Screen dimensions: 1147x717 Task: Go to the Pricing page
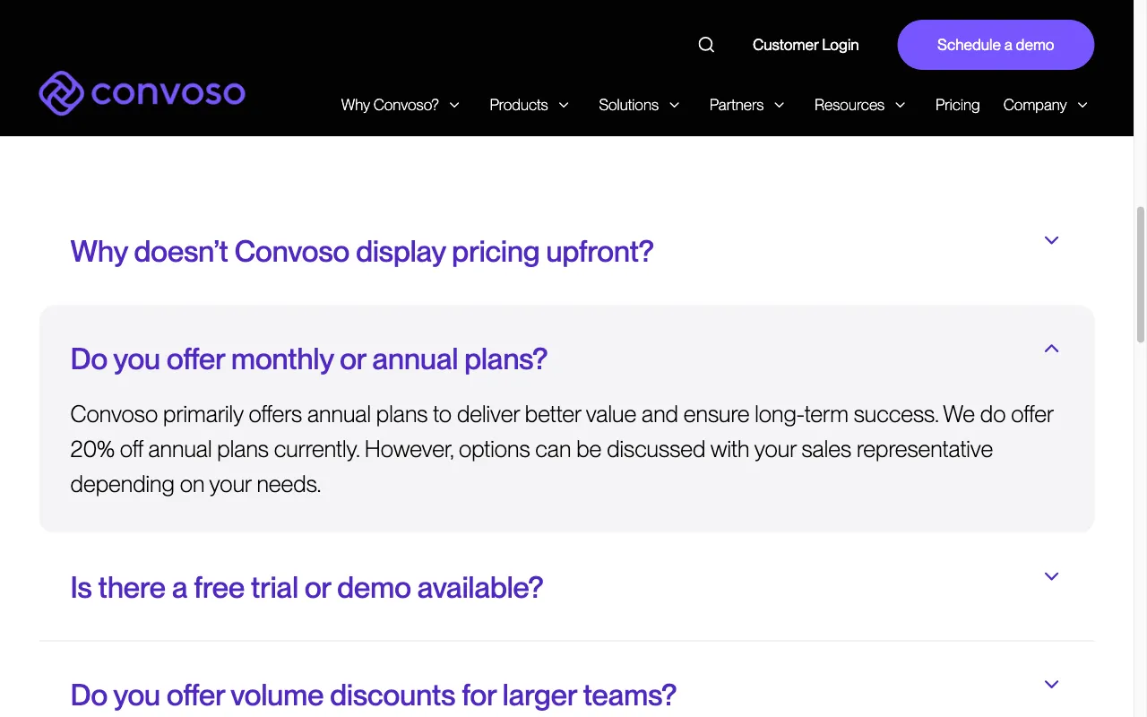tap(957, 105)
